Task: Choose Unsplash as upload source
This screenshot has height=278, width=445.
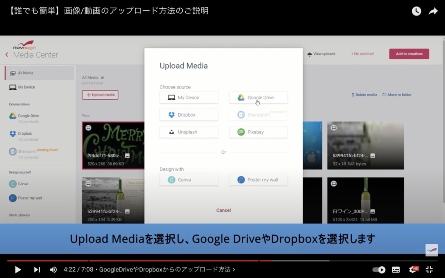Action: [x=189, y=132]
